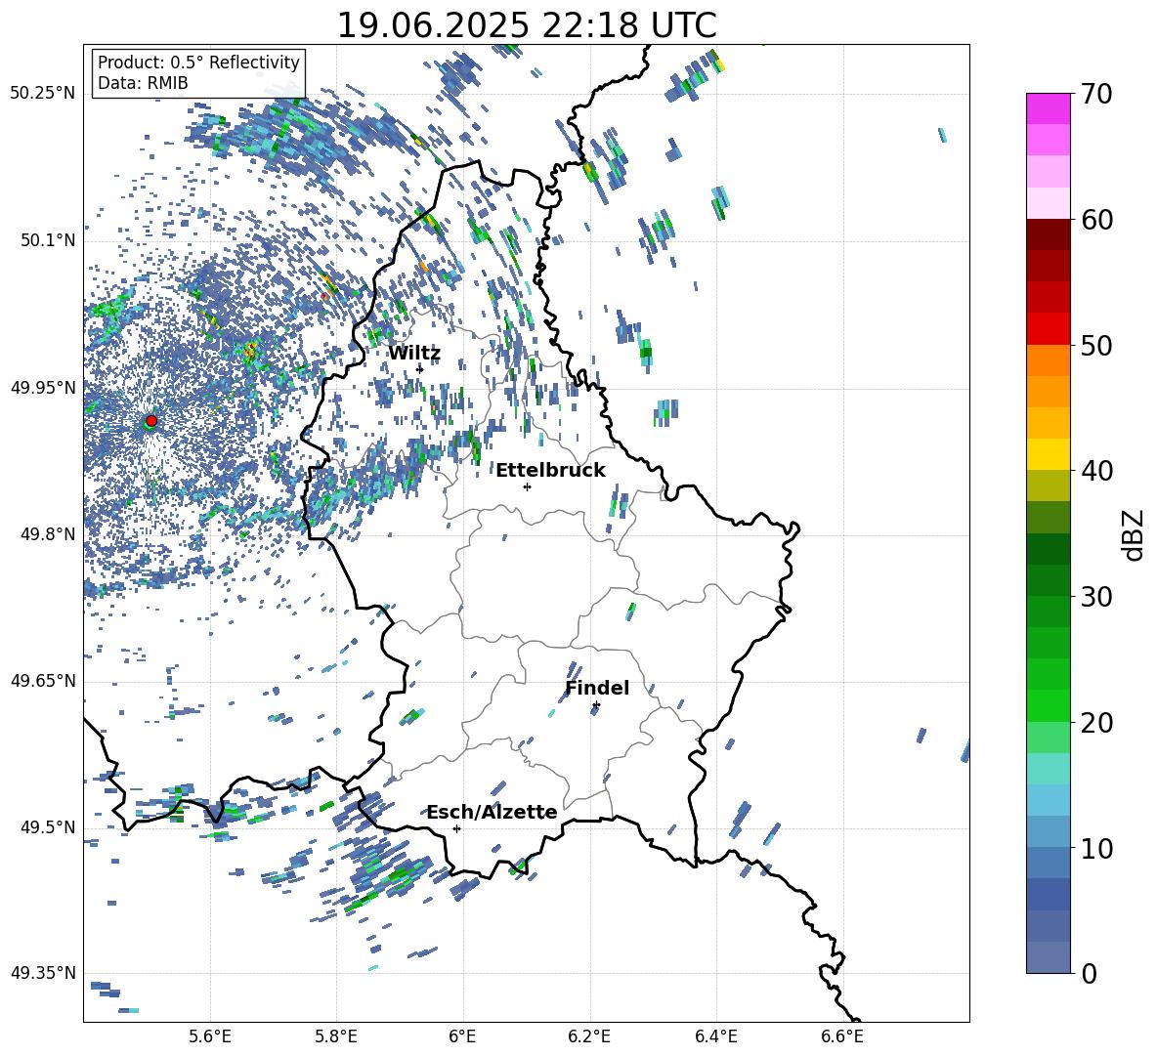Click the dBZ colorbar axis label

pos(1133,534)
